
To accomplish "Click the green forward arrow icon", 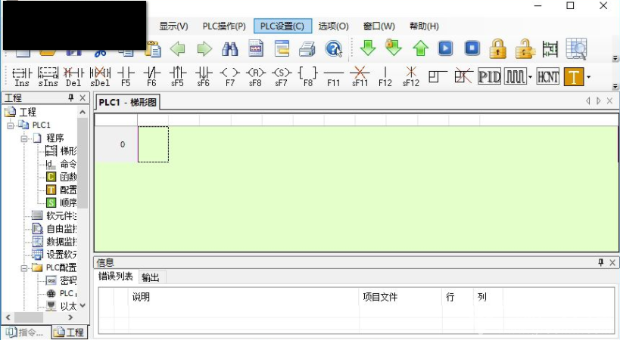I will click(x=204, y=49).
